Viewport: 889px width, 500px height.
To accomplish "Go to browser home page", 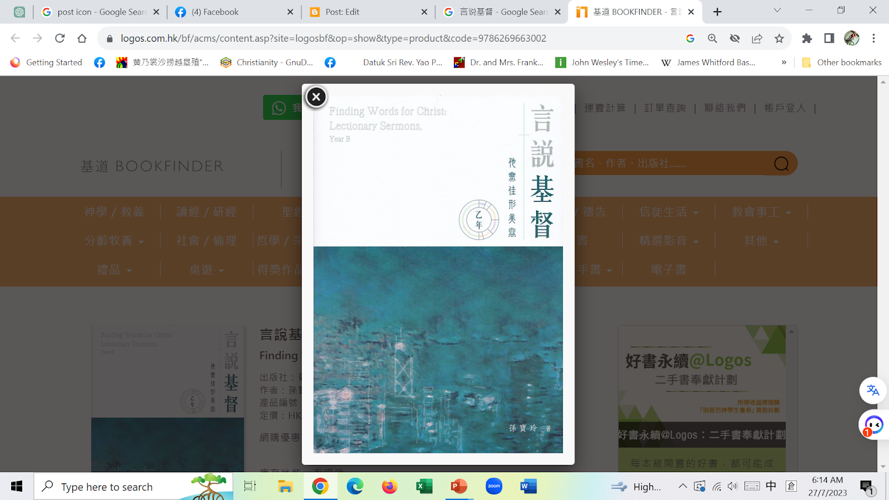I will pyautogui.click(x=82, y=38).
